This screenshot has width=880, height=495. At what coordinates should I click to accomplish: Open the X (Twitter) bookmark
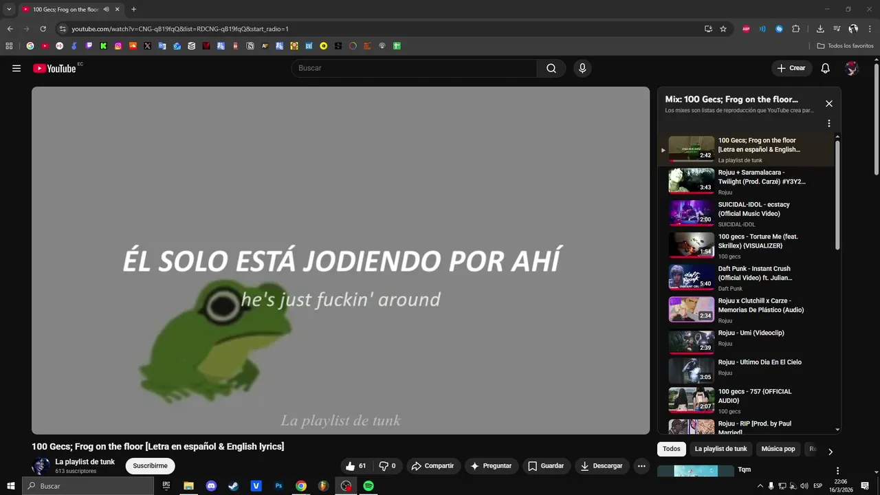pos(148,46)
